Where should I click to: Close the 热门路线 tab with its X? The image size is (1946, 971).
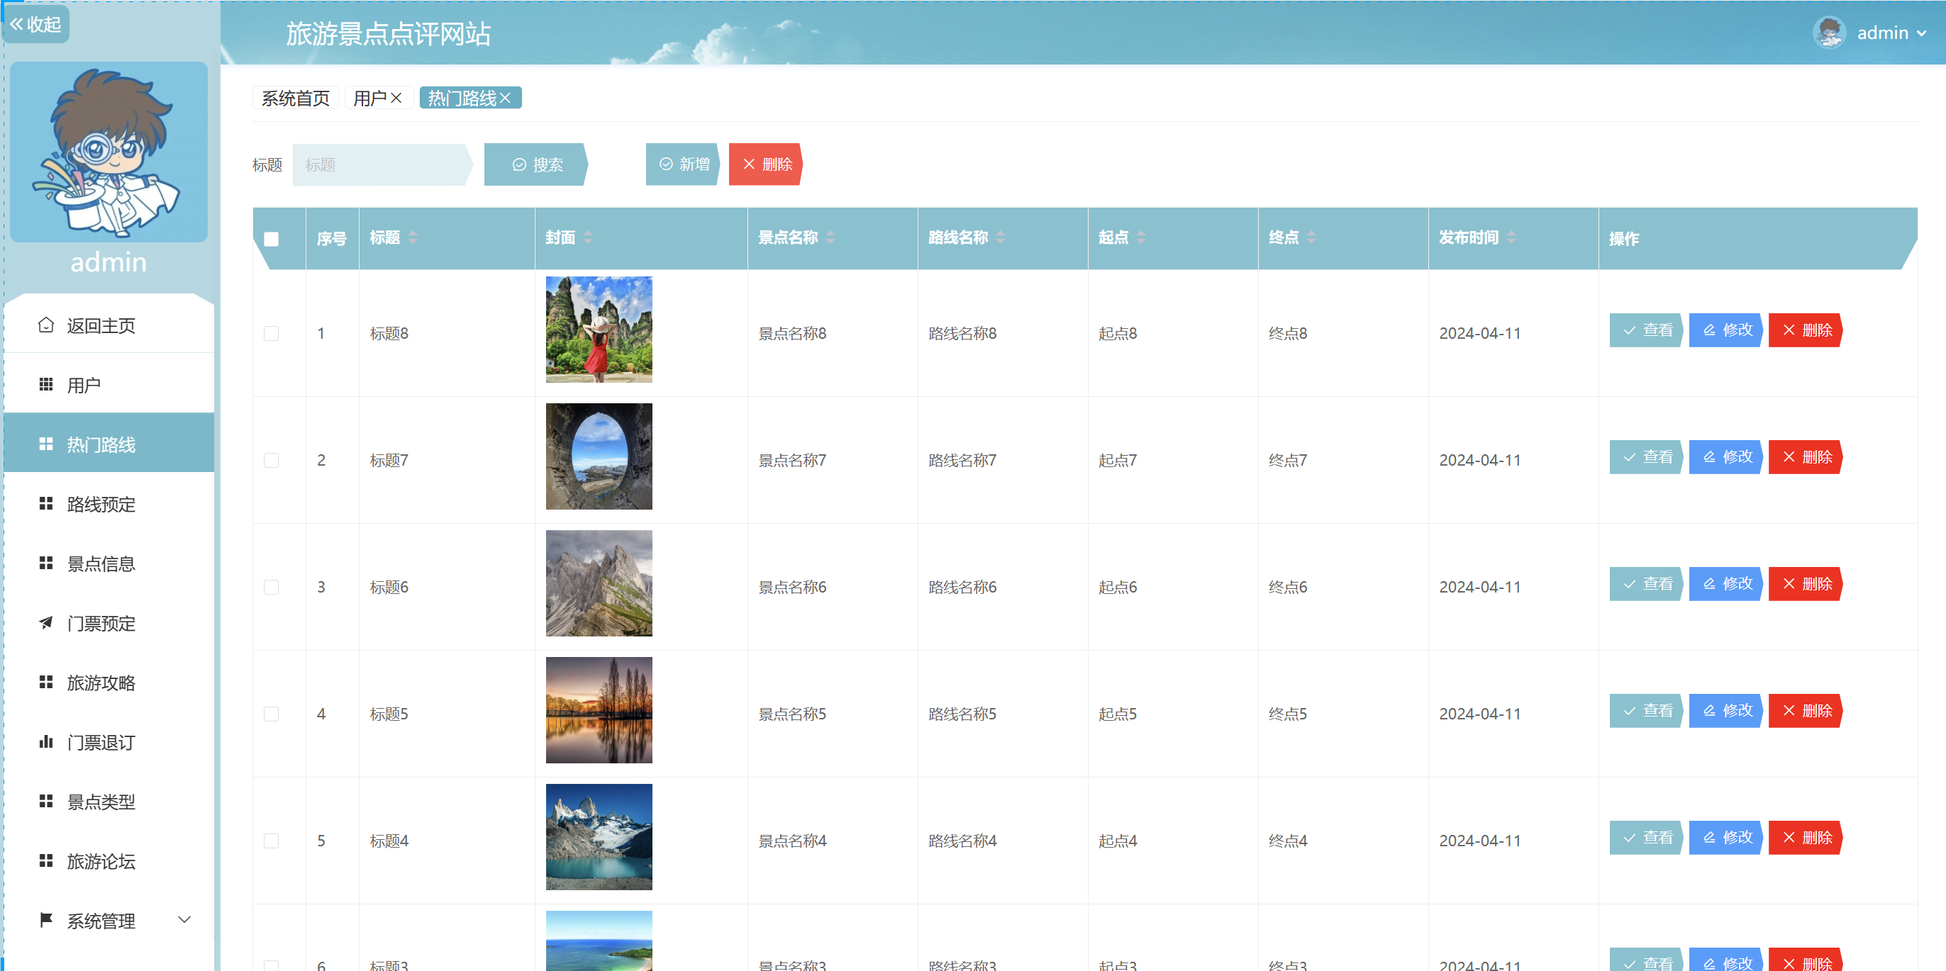pyautogui.click(x=506, y=98)
